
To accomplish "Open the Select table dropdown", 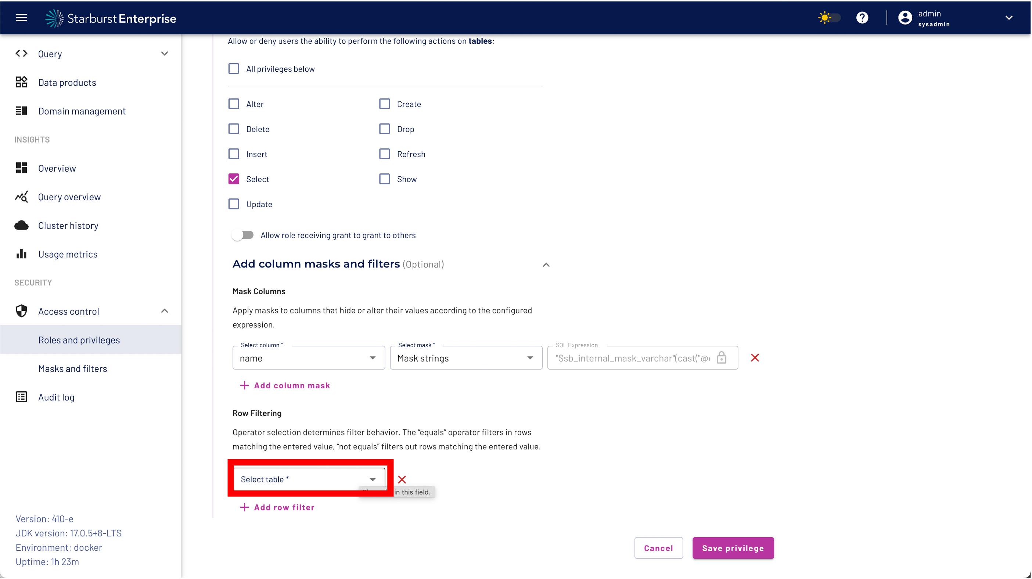I will (309, 479).
